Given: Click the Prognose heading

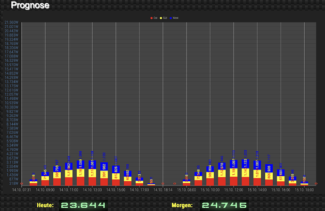Looking at the screenshot, I should 30,5.
